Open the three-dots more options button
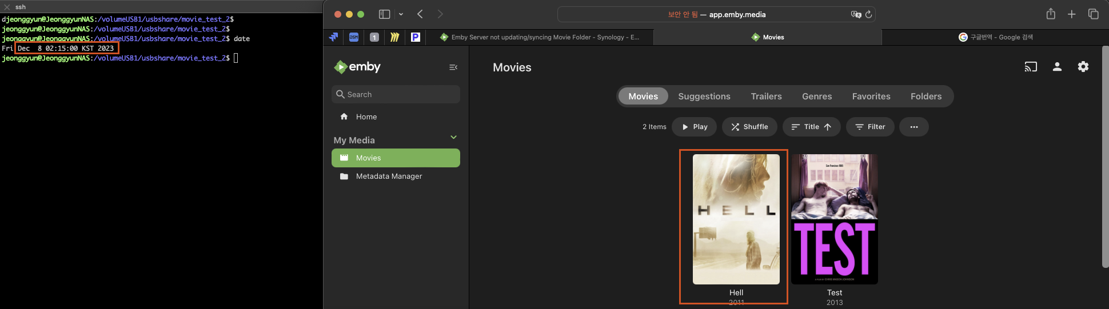 coord(914,127)
